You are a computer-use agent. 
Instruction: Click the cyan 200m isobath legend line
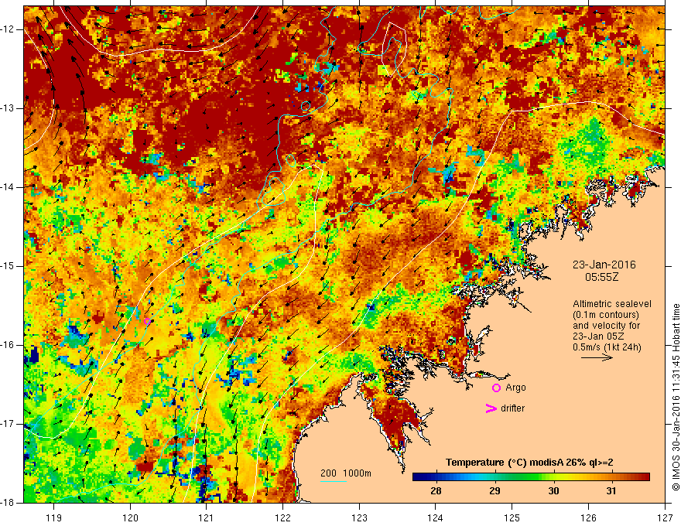333,481
